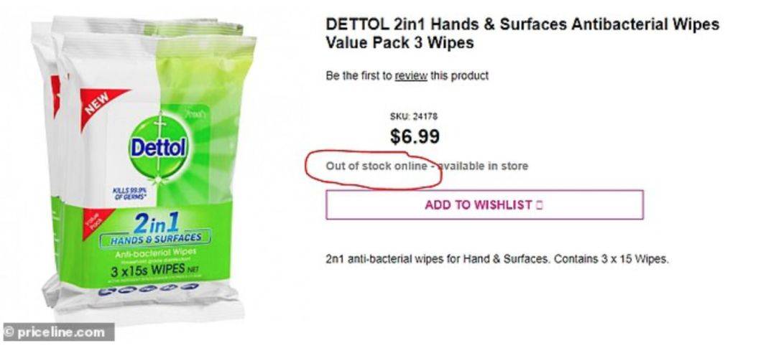Click Value Pack 3 Wipes in the title
The image size is (776, 348).
point(399,42)
